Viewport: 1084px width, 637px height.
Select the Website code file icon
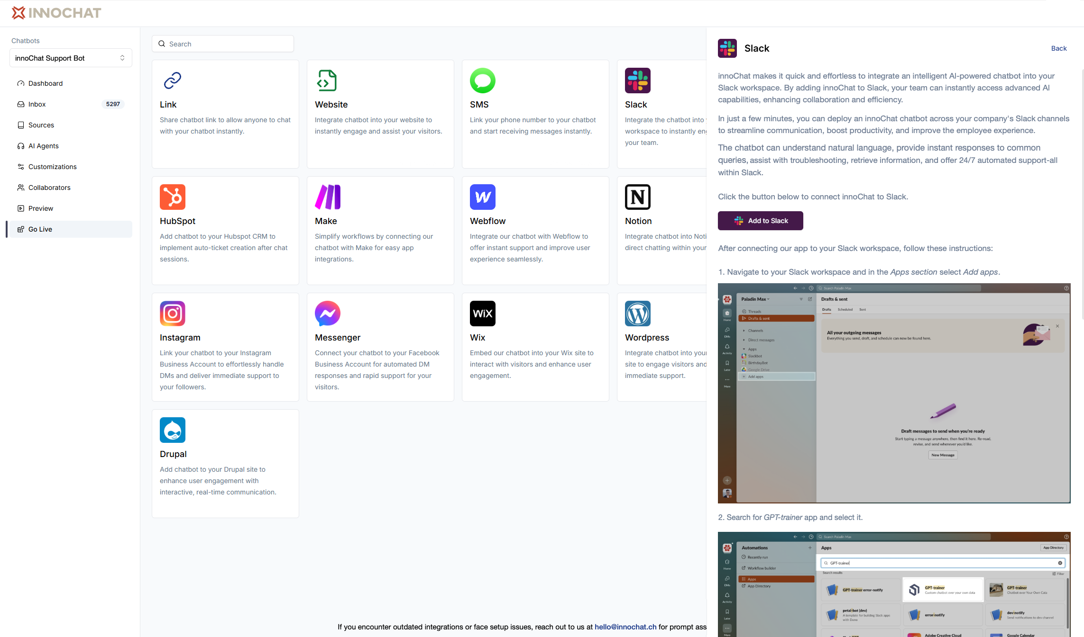327,81
